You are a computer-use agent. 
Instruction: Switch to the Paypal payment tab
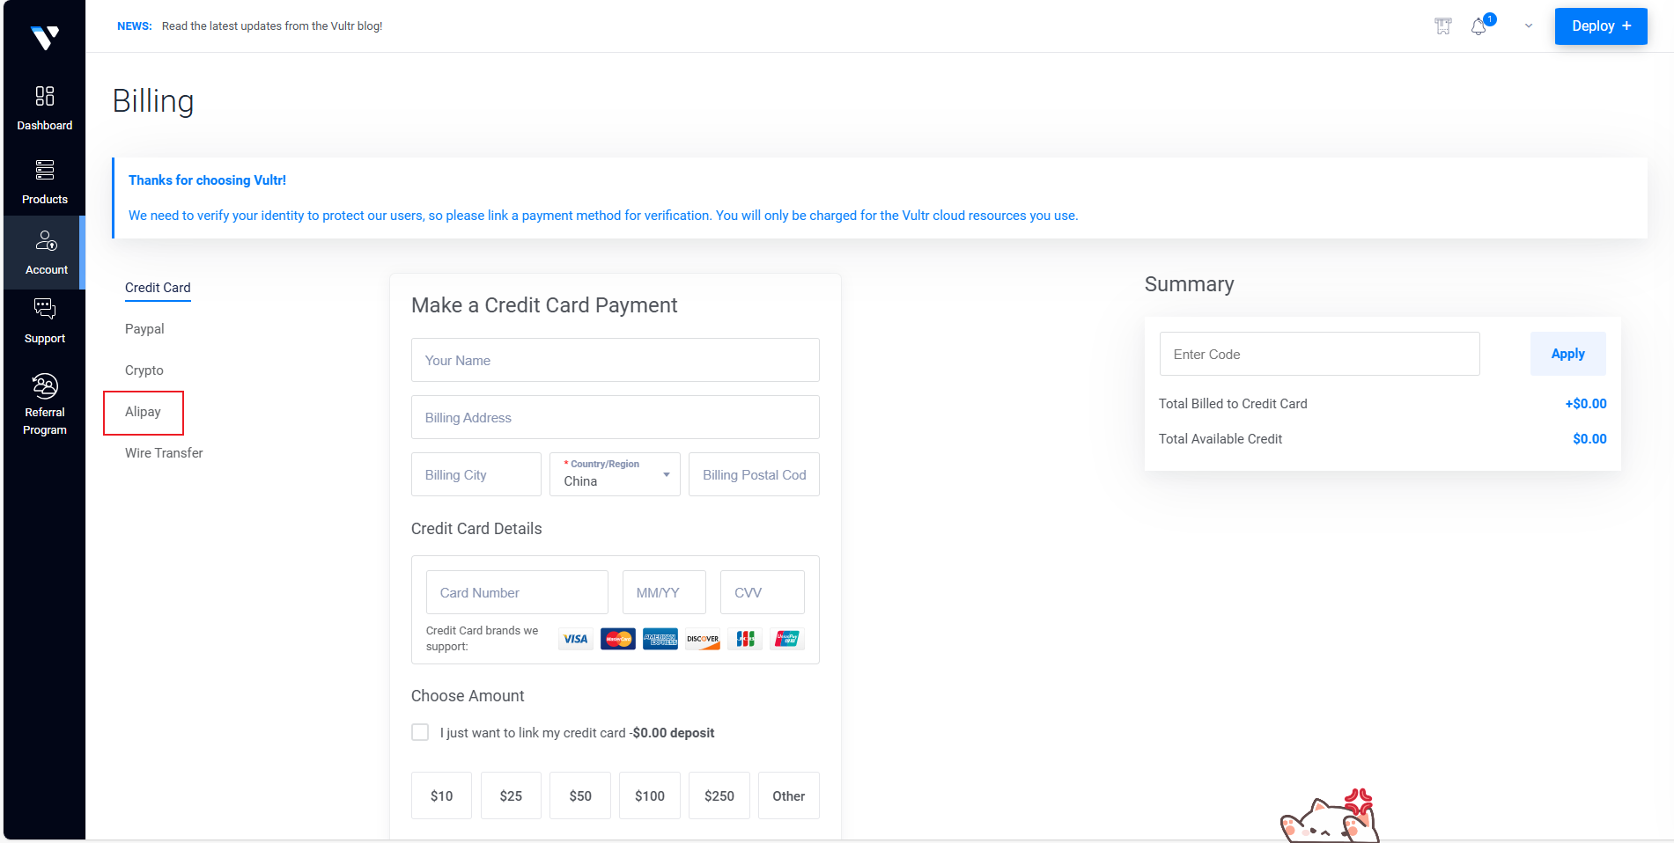(144, 329)
